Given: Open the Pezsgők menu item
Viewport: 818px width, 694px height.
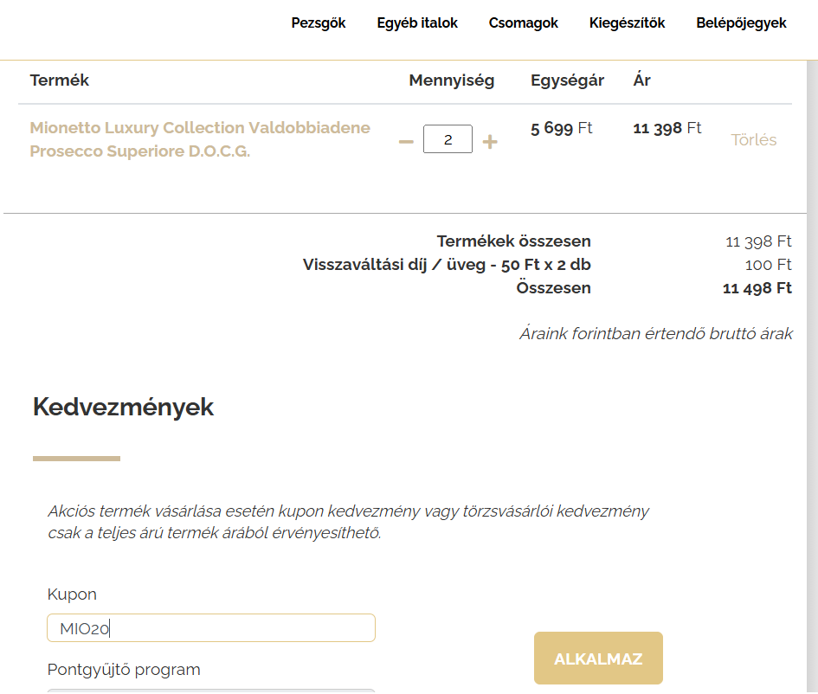Looking at the screenshot, I should click(319, 23).
